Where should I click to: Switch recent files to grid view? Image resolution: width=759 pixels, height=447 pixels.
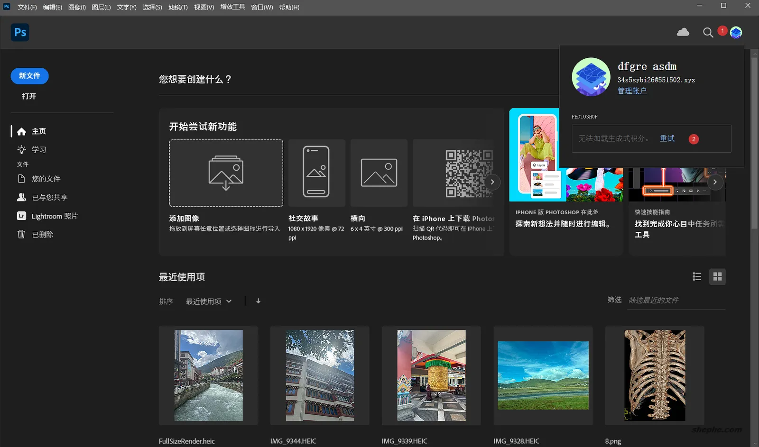coord(717,276)
